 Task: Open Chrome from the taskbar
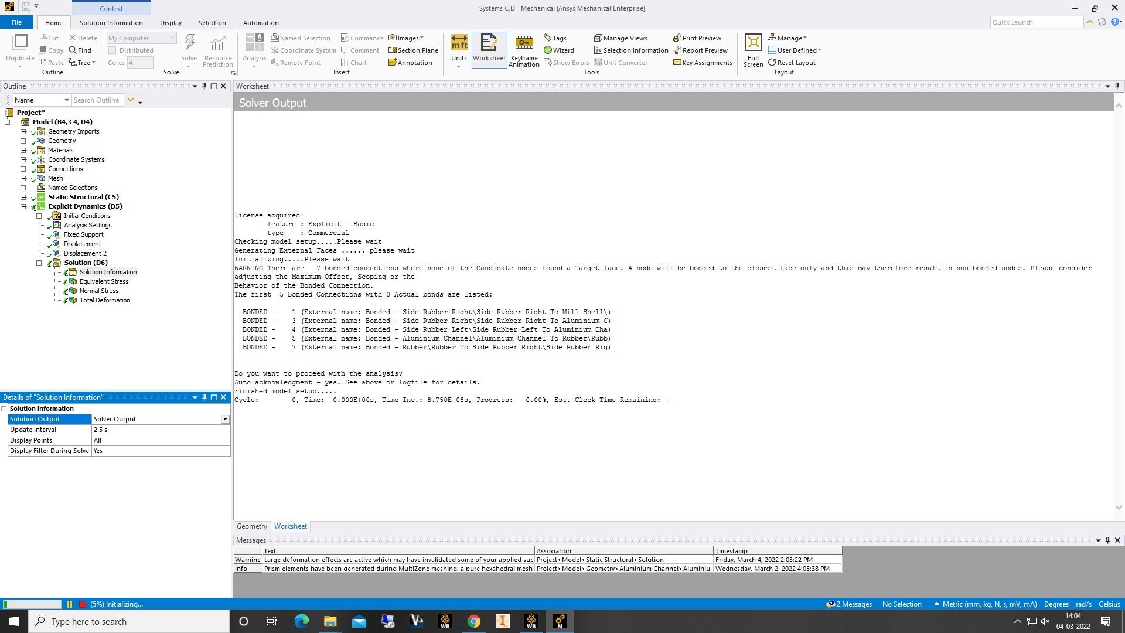(x=473, y=621)
